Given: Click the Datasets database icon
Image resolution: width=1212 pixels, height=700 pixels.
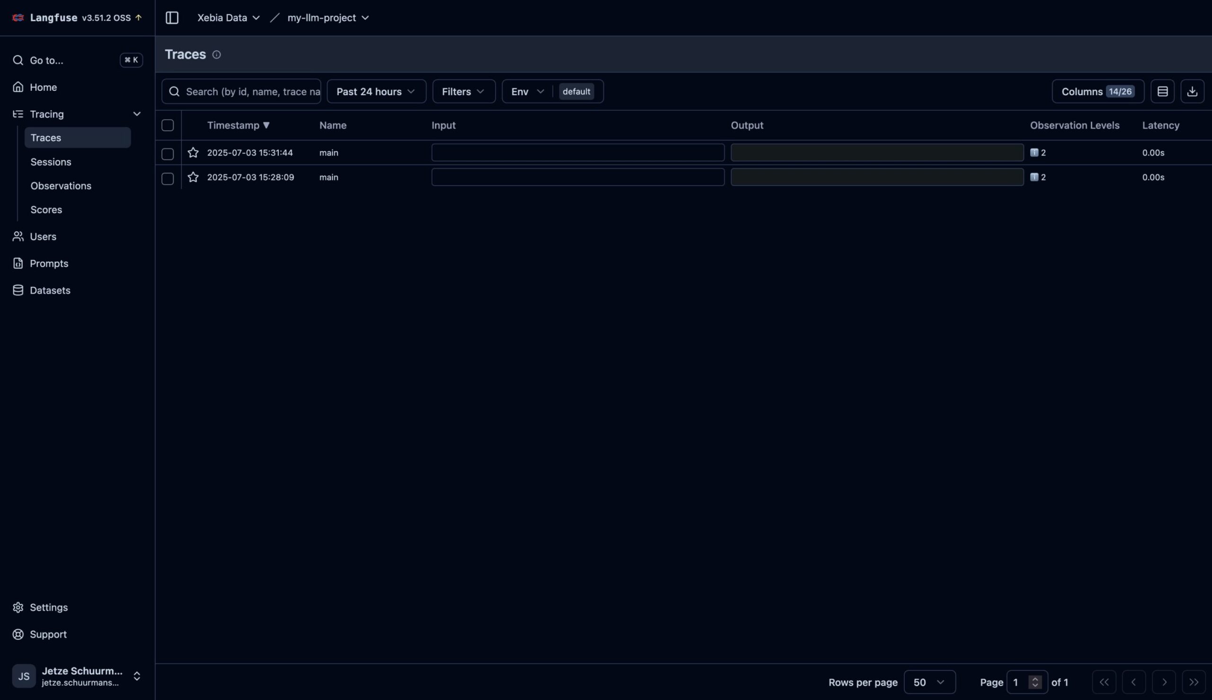Looking at the screenshot, I should pyautogui.click(x=18, y=290).
